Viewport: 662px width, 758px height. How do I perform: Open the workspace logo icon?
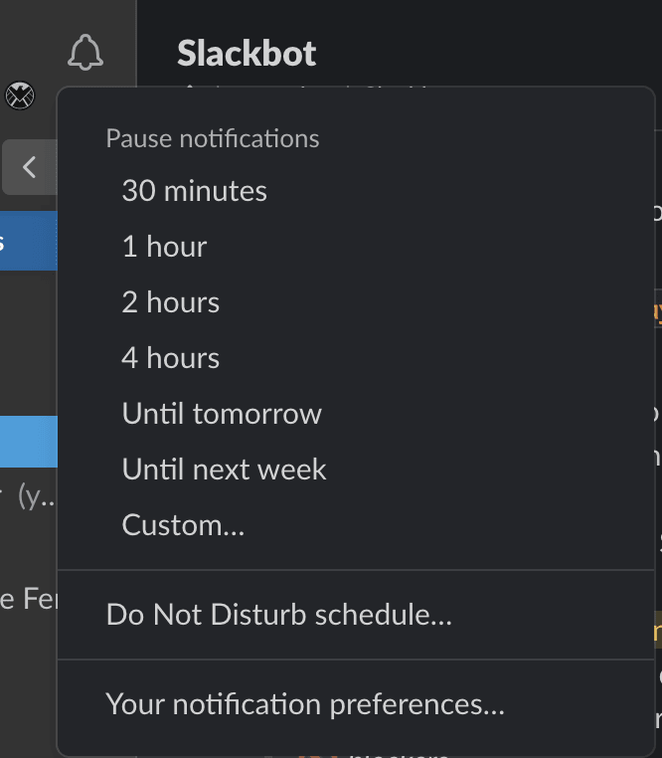coord(20,95)
